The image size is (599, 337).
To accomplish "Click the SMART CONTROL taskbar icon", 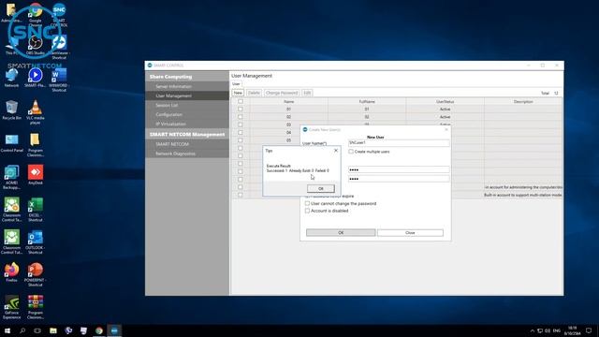I will pyautogui.click(x=114, y=330).
